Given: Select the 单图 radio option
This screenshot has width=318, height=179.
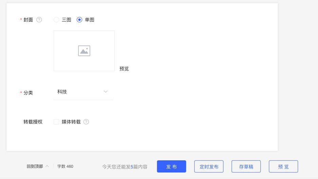Looking at the screenshot, I should [x=79, y=20].
